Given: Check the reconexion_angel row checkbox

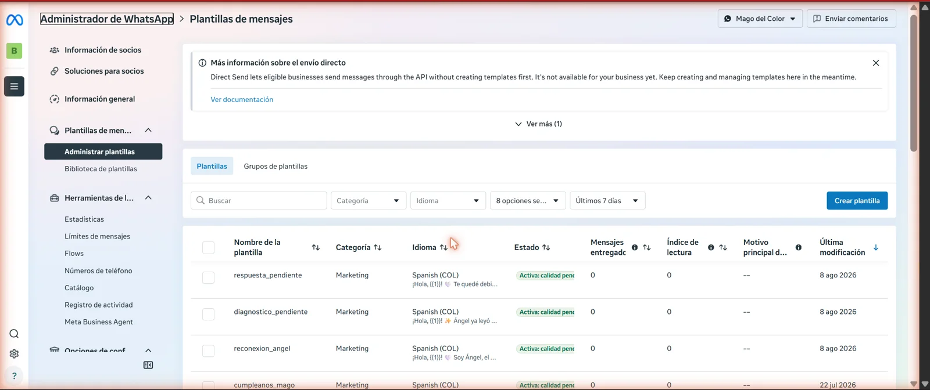Looking at the screenshot, I should pos(208,351).
